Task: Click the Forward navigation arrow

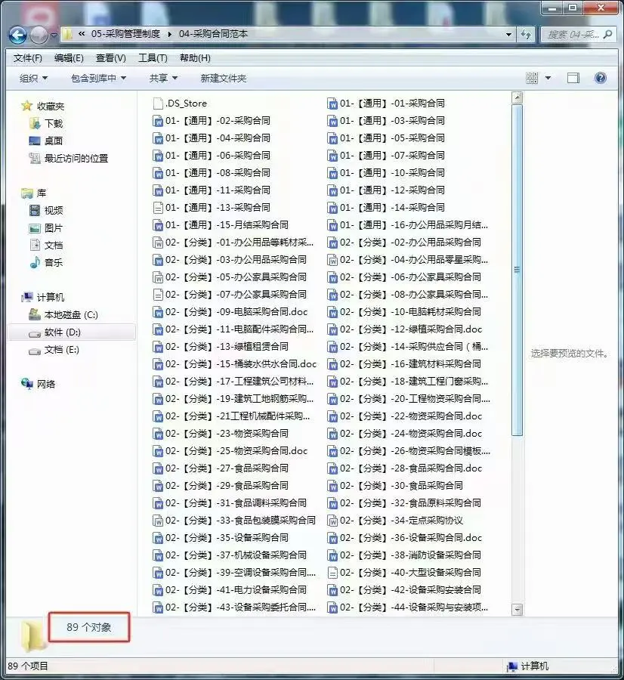Action: coord(39,35)
